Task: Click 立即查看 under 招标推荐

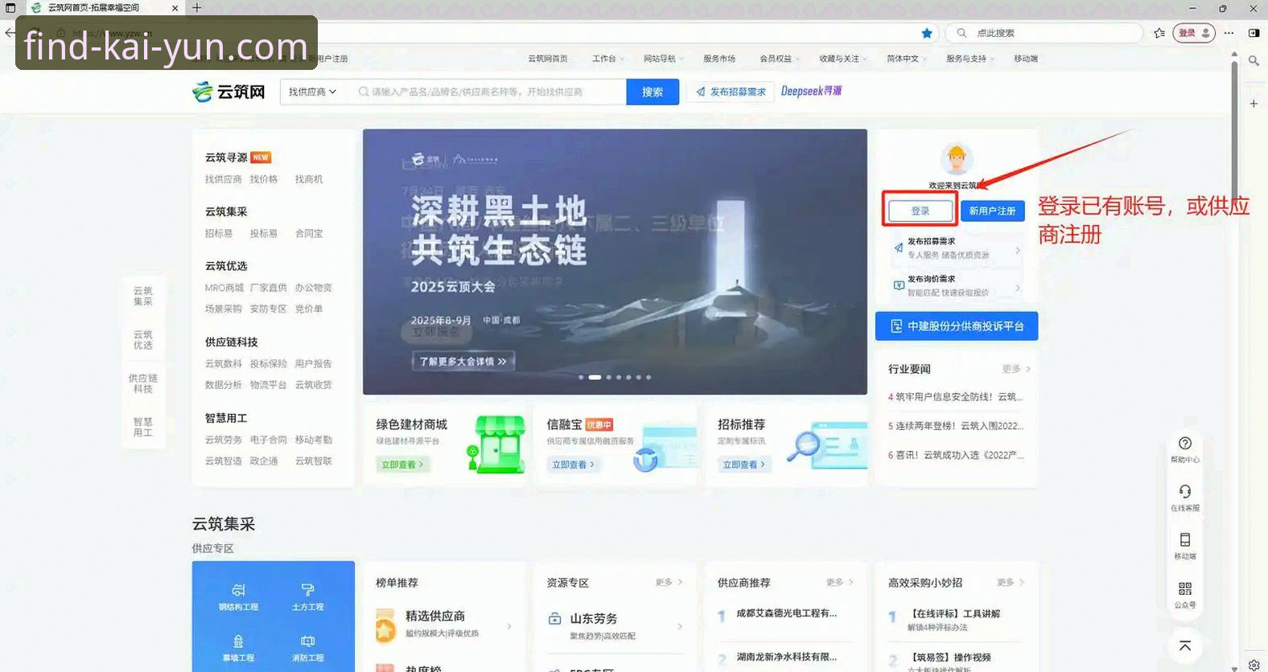Action: [x=743, y=465]
